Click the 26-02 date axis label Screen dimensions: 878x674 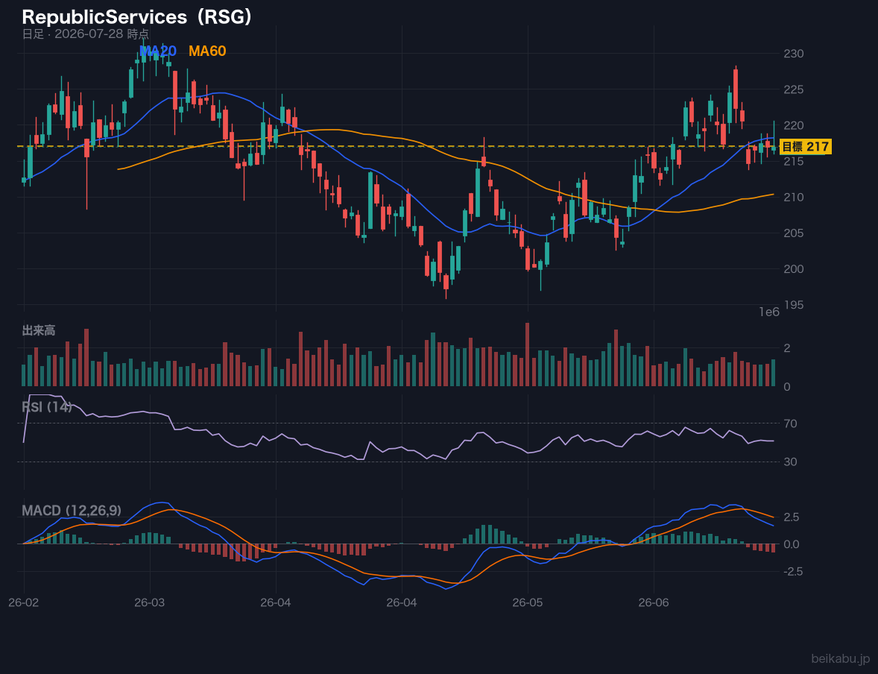click(24, 603)
